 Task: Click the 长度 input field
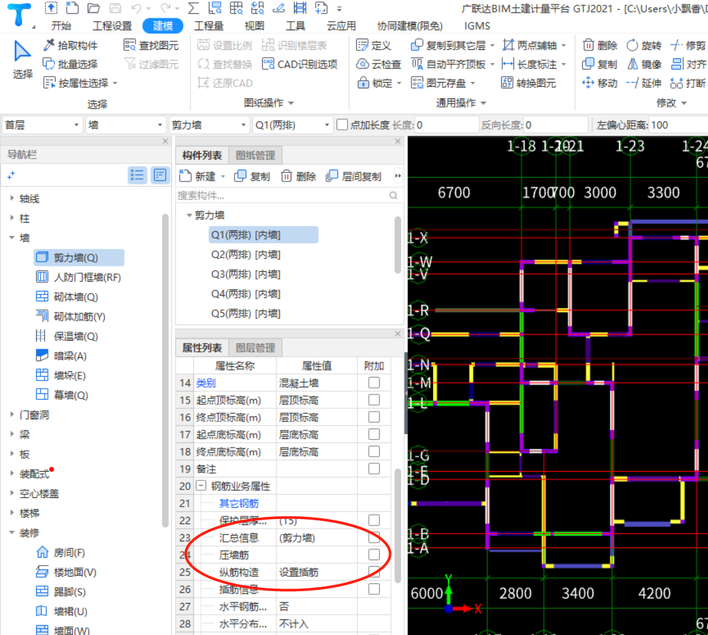pyautogui.click(x=446, y=125)
